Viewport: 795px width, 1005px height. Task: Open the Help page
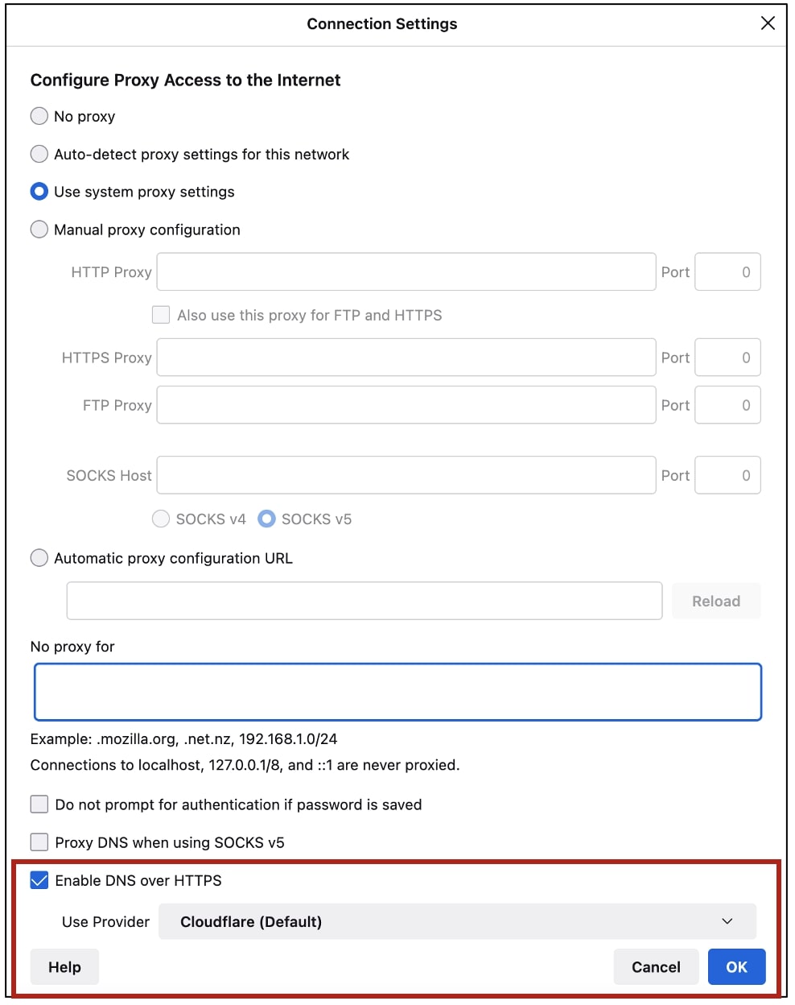(64, 966)
